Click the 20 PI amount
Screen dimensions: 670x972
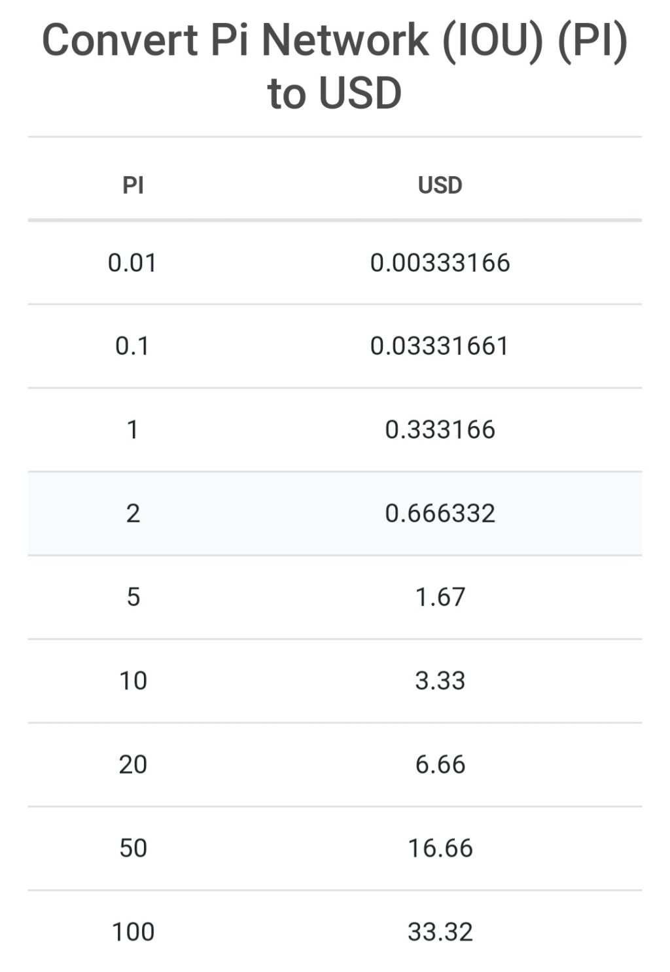click(x=133, y=765)
